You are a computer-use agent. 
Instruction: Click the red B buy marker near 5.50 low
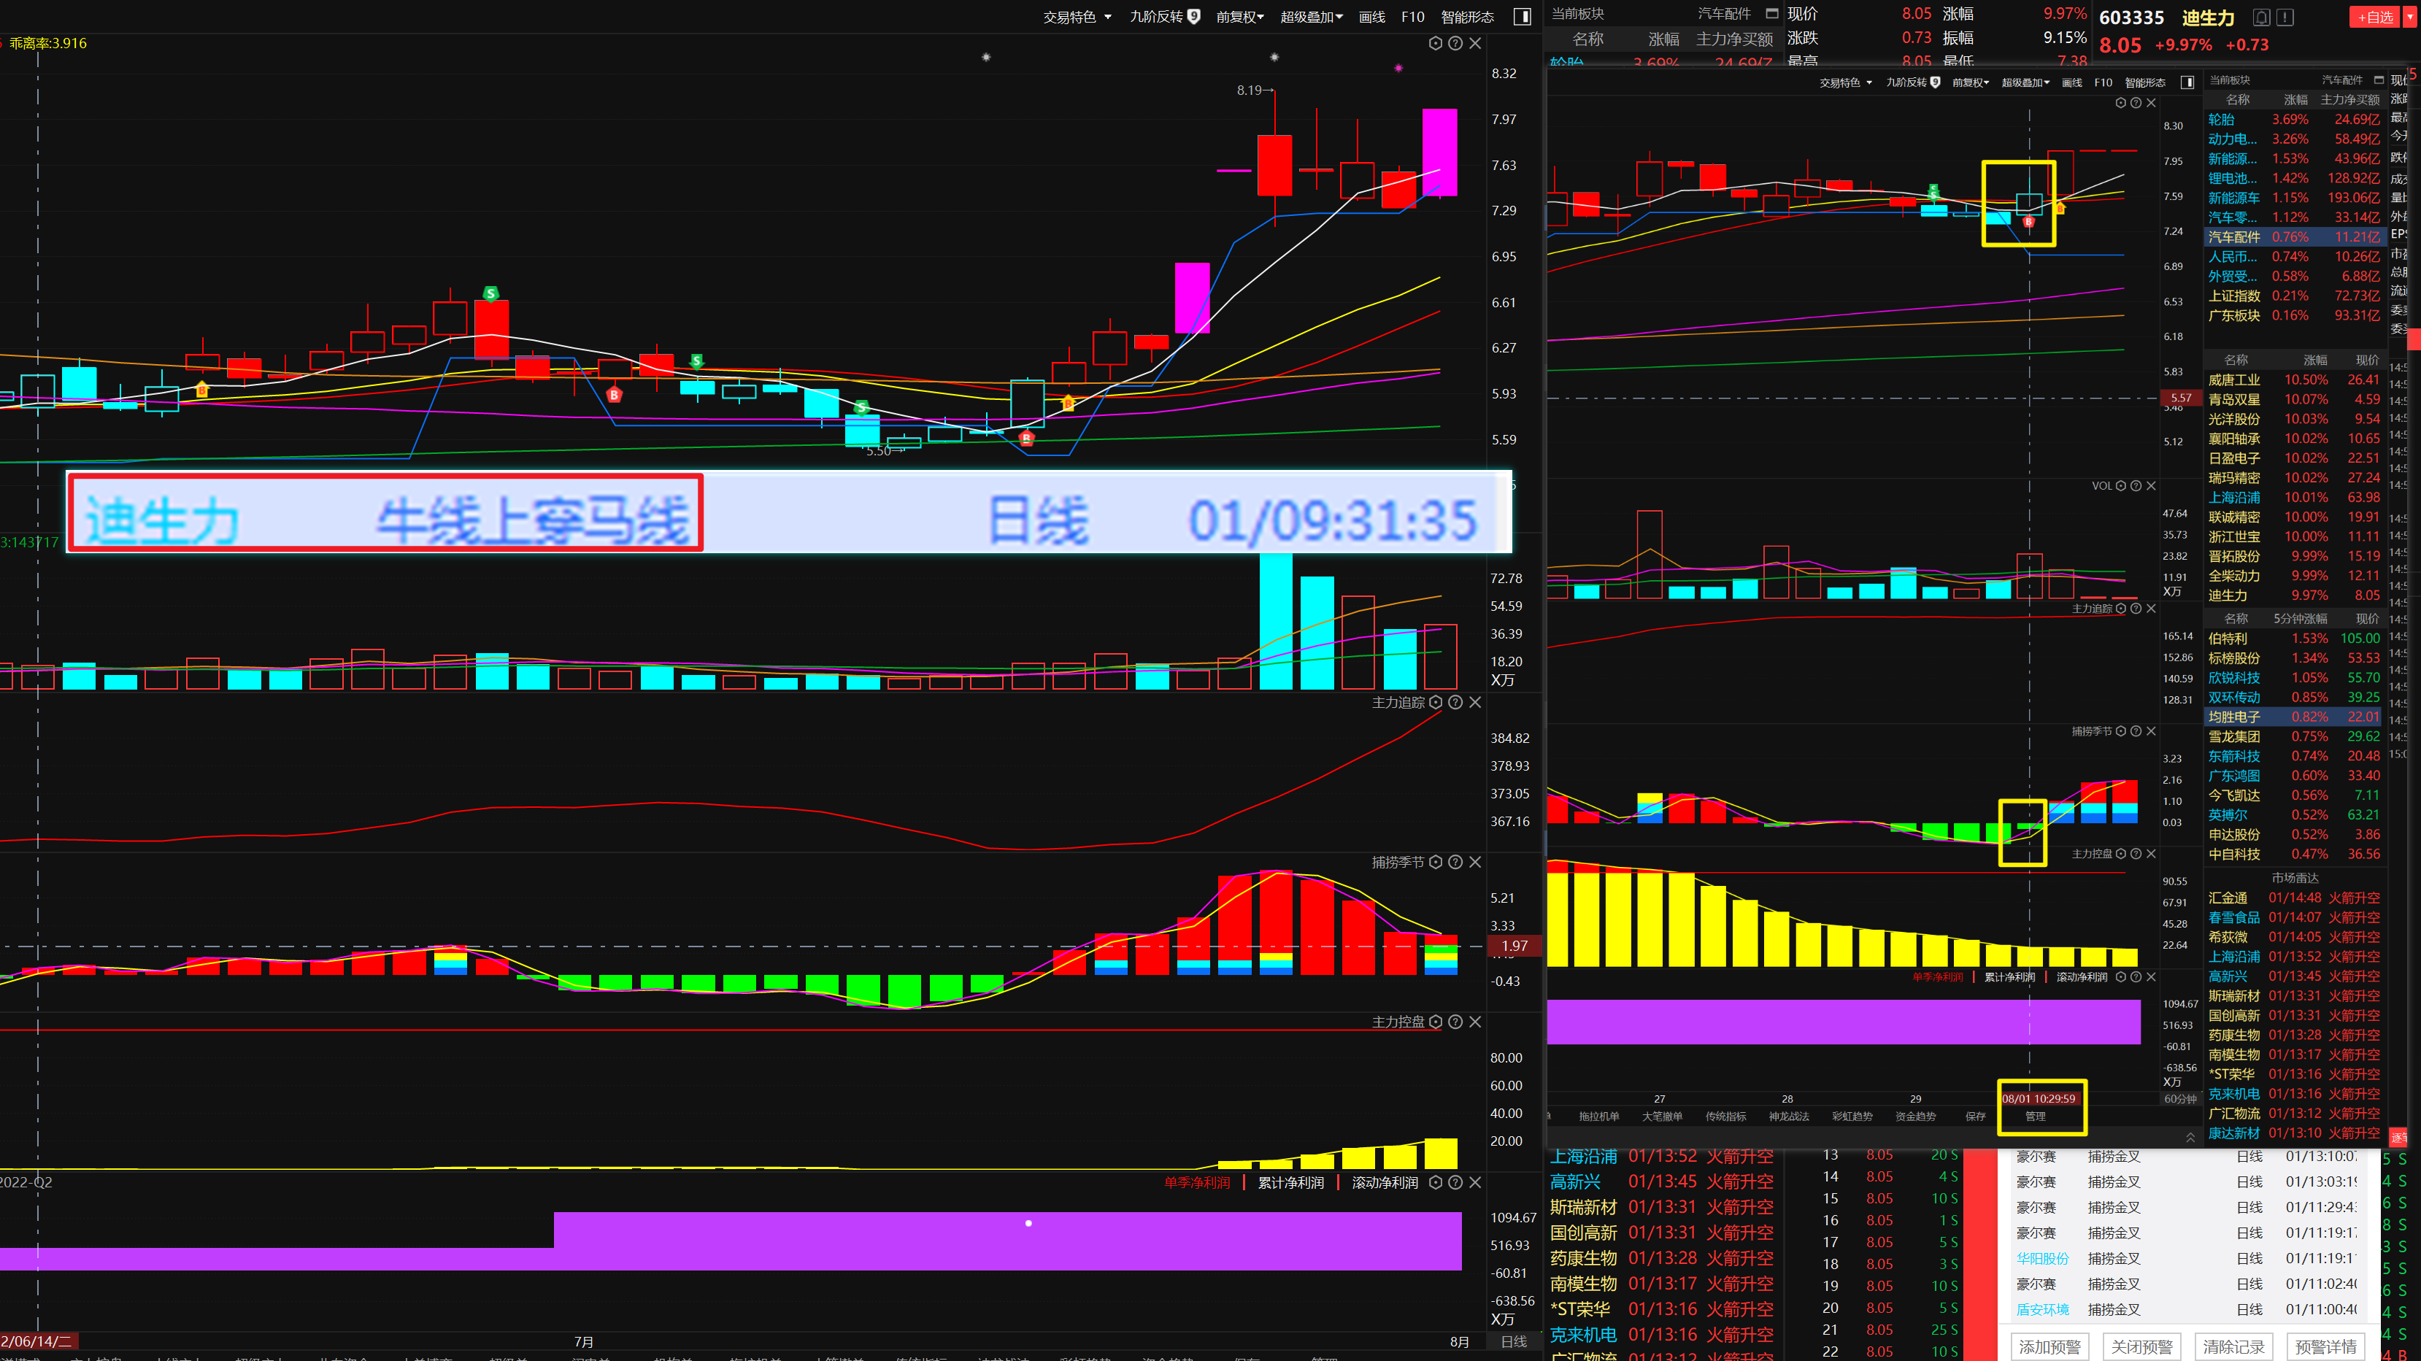1026,438
